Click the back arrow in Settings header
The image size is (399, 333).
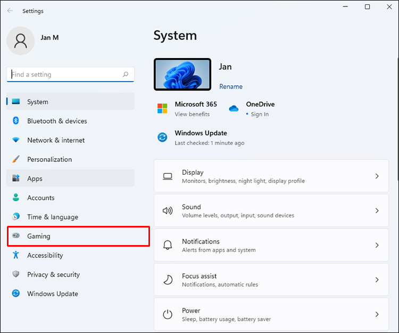point(10,11)
